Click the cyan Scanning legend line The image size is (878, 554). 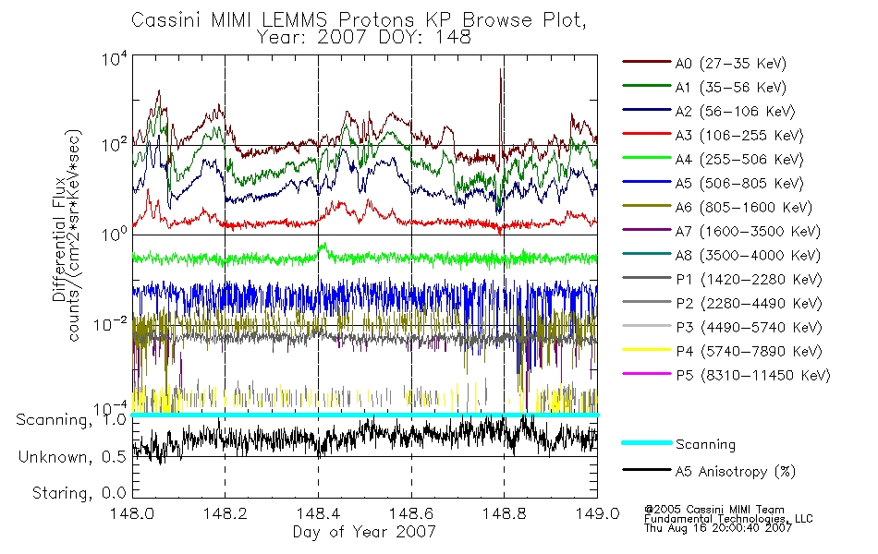coord(647,442)
